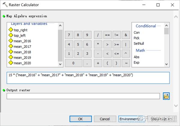The image size is (180, 126).
Task: Click the number 3 key
Action: [87, 54]
